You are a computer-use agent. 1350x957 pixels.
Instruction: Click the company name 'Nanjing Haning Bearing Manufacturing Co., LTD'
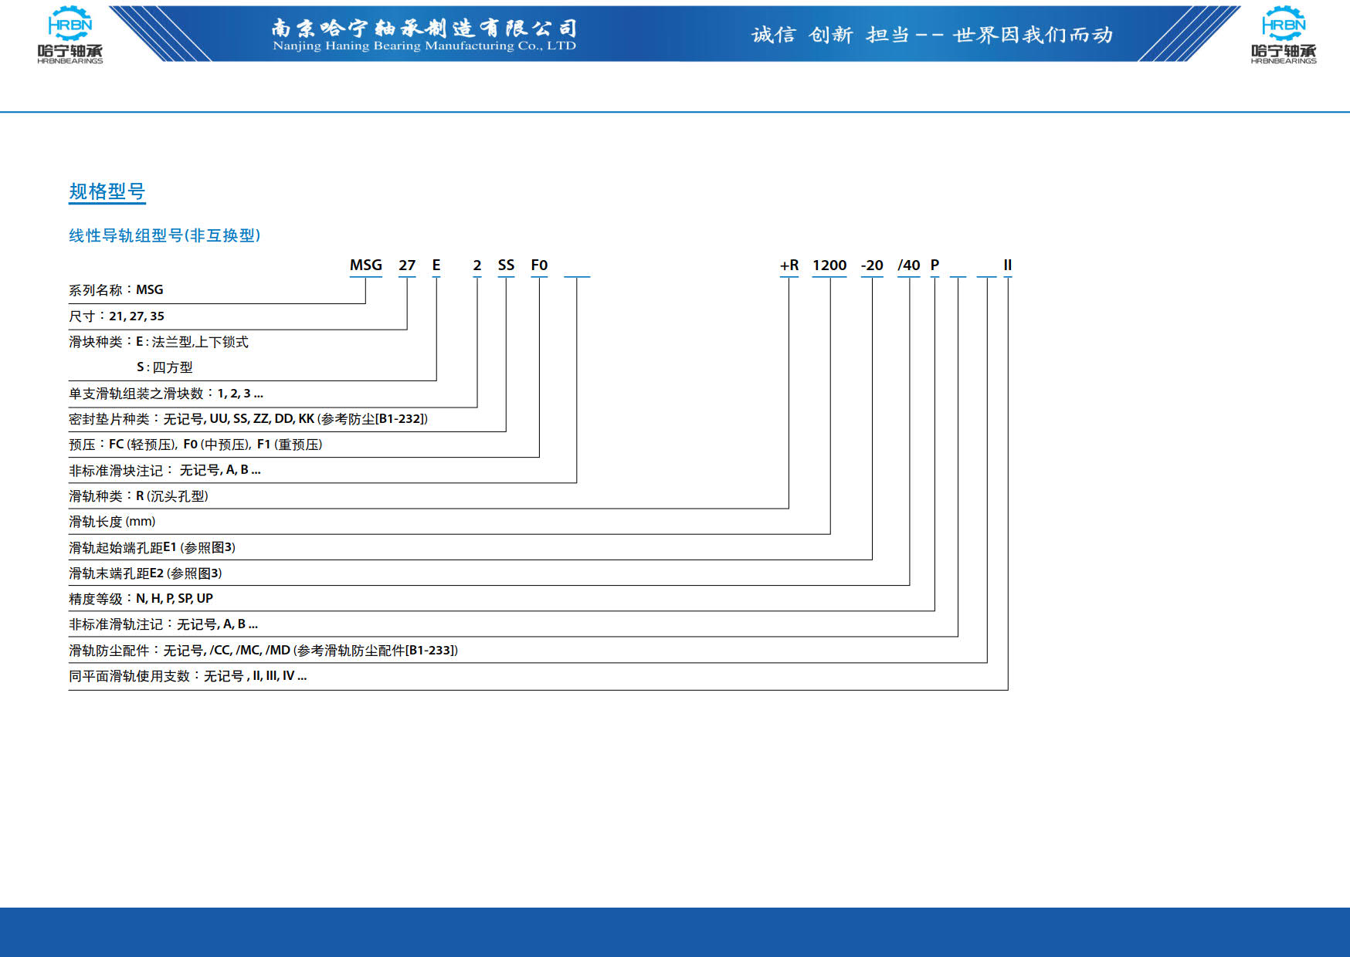click(424, 46)
